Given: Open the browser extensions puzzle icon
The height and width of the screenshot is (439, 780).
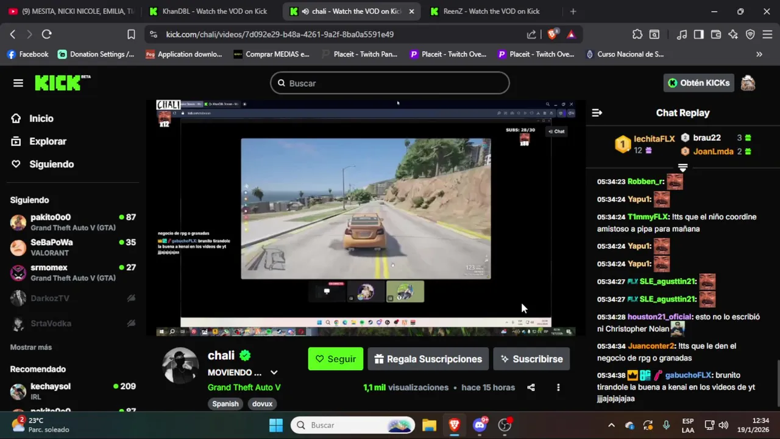Looking at the screenshot, I should tap(637, 34).
